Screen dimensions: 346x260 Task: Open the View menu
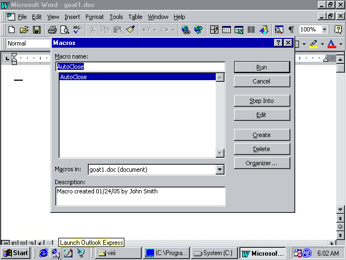pyautogui.click(x=53, y=17)
